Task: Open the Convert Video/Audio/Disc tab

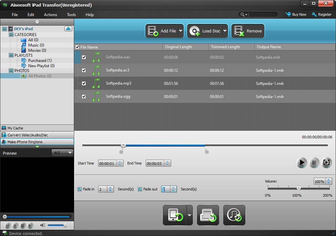Action: pyautogui.click(x=37, y=135)
